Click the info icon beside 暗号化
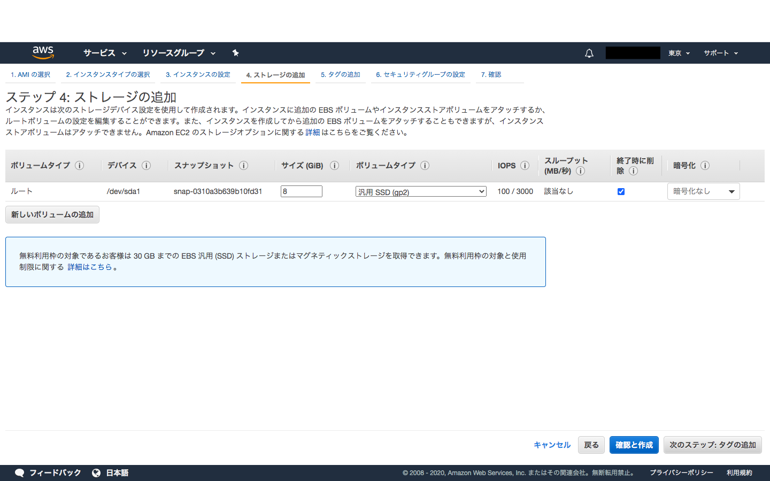The width and height of the screenshot is (770, 481). pyautogui.click(x=705, y=166)
